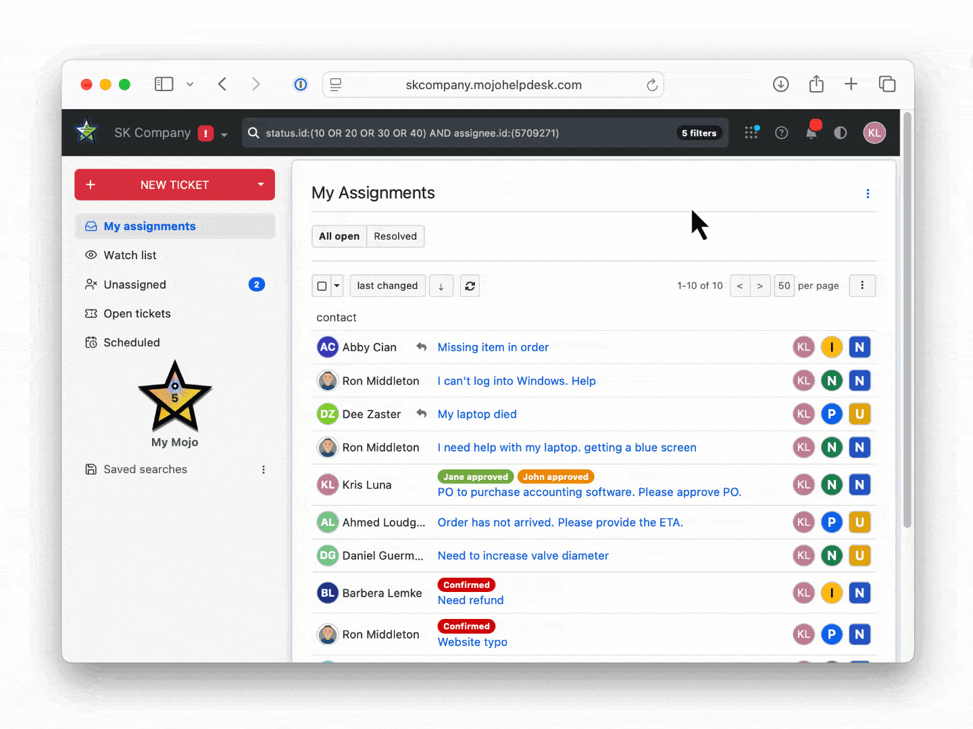The image size is (973, 729).
Task: Toggle dark mode contrast icon
Action: [840, 133]
